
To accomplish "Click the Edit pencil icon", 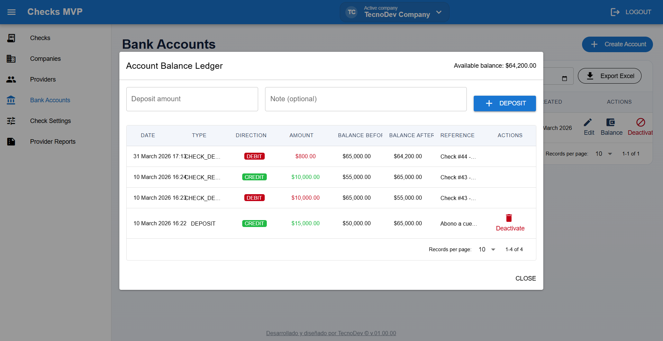I will (x=588, y=123).
